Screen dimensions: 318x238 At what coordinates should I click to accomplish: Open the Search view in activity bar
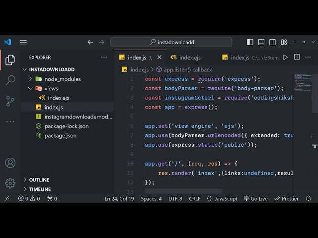[x=10, y=80]
